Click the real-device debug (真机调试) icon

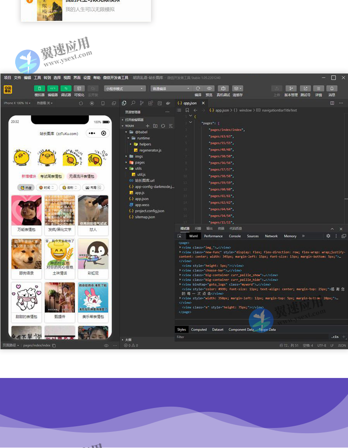pos(223,88)
